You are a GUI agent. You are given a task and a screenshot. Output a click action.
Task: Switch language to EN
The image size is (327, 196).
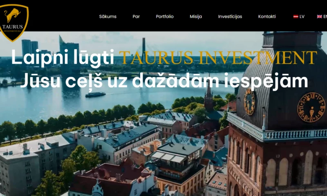[x=322, y=16]
